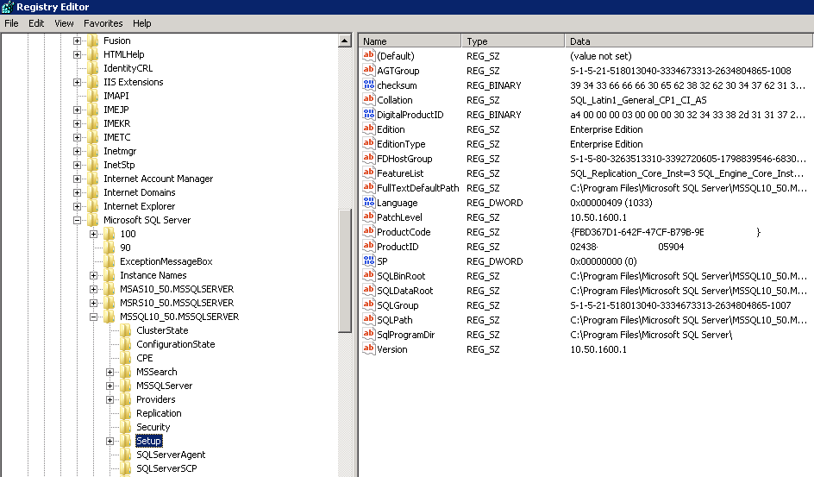Screen dimensions: 814x477
Task: Expand the Providers key
Action: [110, 399]
